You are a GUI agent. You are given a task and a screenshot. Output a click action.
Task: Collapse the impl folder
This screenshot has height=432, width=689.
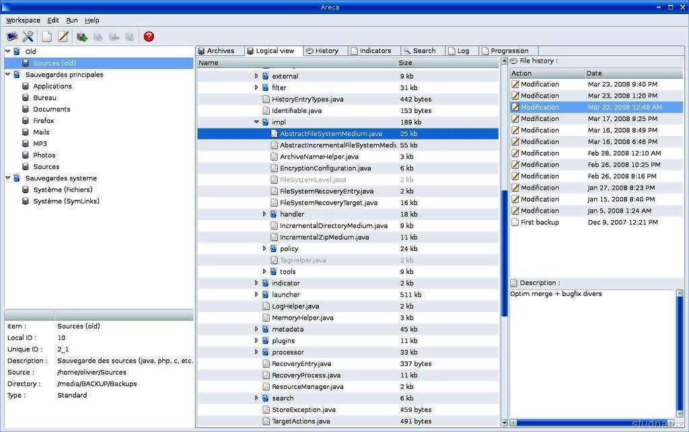(x=256, y=122)
